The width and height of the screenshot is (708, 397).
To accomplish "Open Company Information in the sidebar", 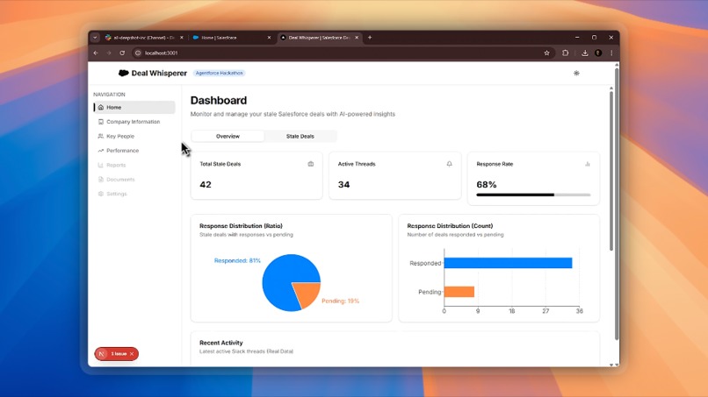I will [x=134, y=122].
